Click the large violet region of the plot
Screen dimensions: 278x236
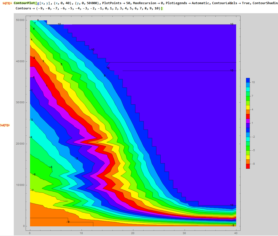pyautogui.click(x=193, y=110)
